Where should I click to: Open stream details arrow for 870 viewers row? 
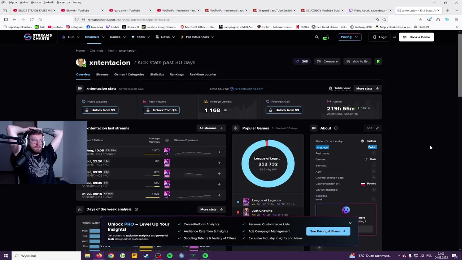click(x=219, y=174)
